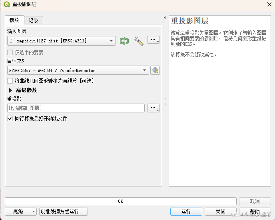Click the 帮助 button
The image size is (275, 220).
pos(255,212)
